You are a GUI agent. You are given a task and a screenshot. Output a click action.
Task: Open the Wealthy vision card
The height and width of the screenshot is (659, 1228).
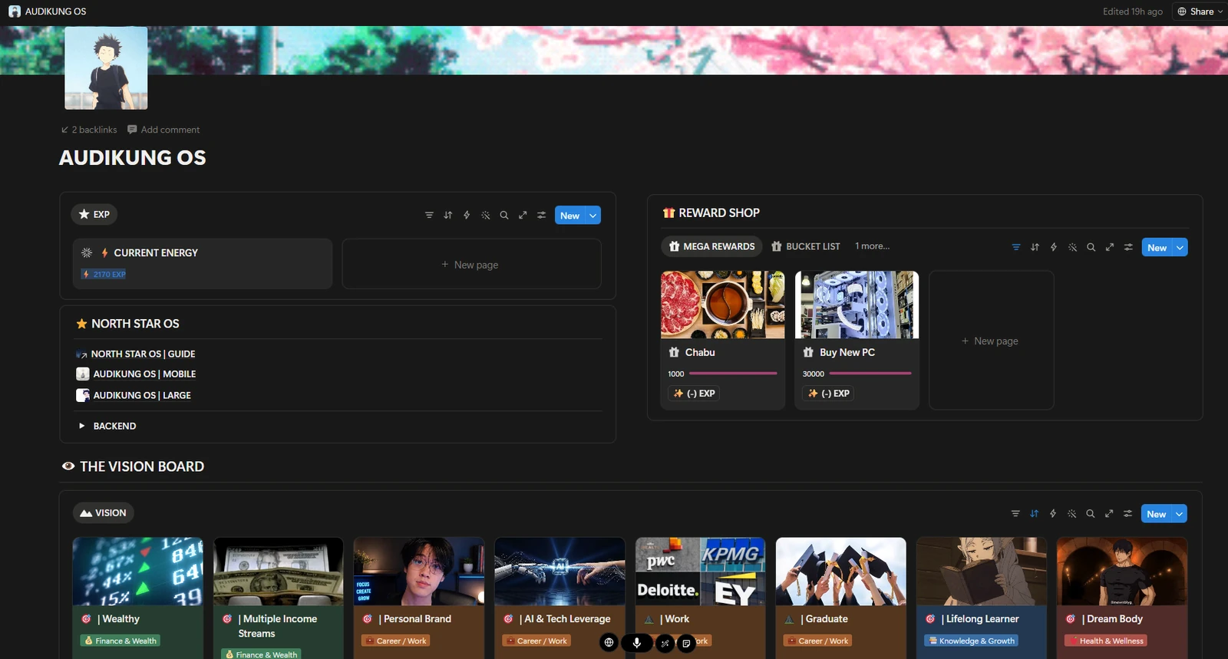(x=138, y=598)
